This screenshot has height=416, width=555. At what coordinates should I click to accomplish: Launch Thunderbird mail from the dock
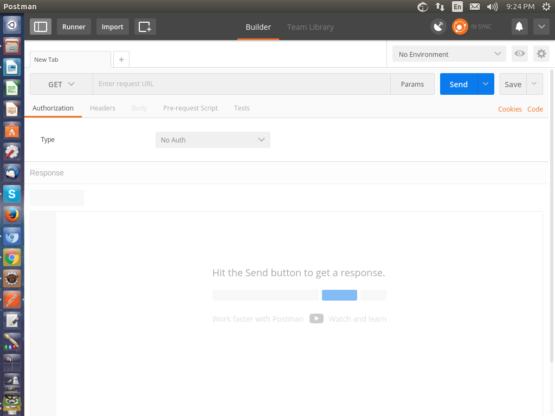coord(12,173)
